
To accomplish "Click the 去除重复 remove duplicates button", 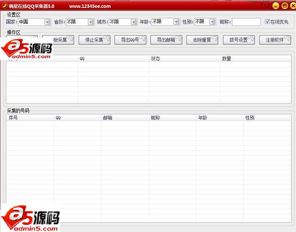I will (x=202, y=40).
